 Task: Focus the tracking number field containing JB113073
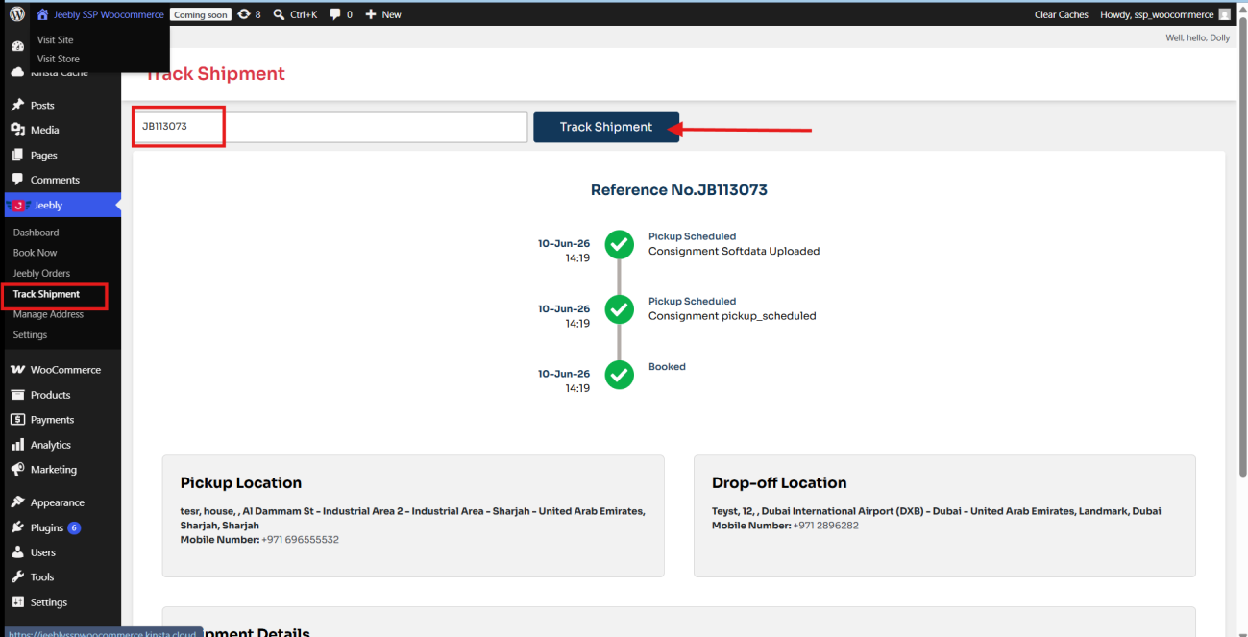point(330,127)
